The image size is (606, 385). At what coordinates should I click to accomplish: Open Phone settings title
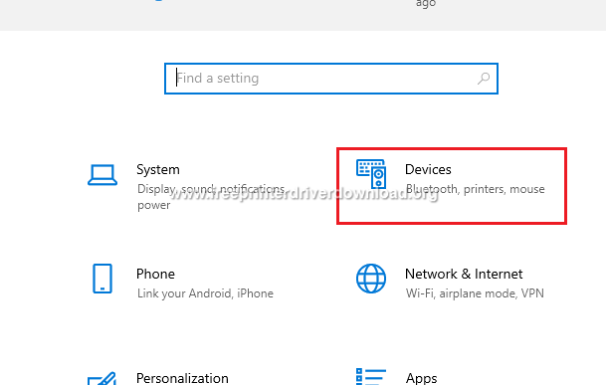[155, 274]
